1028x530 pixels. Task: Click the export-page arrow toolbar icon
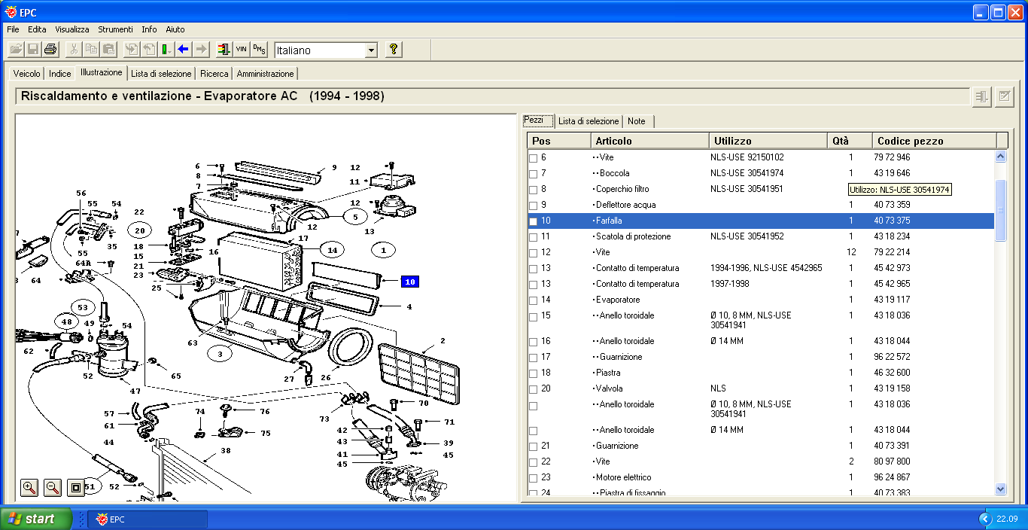pos(149,50)
